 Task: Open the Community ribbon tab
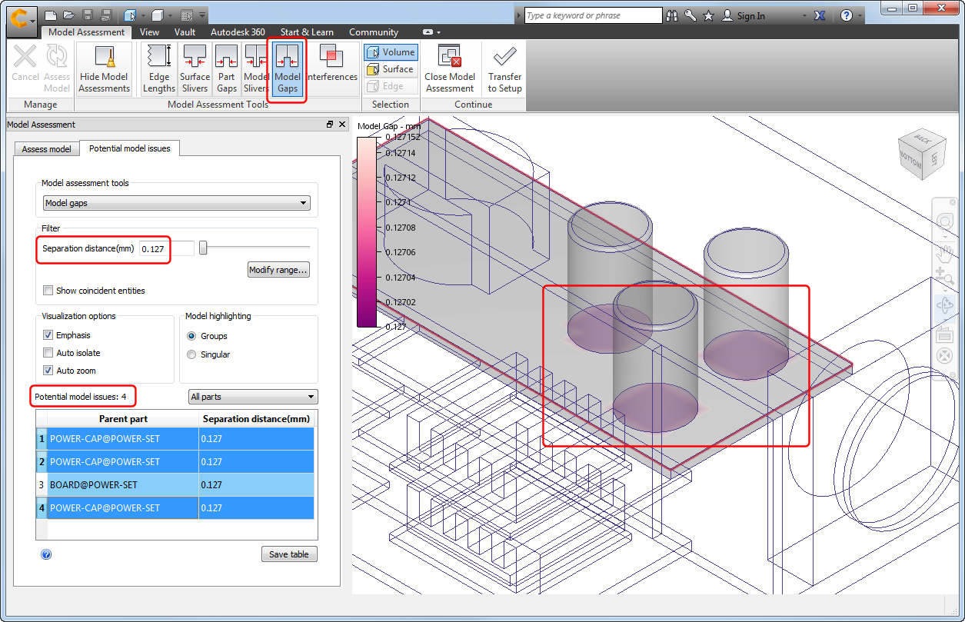pos(374,32)
